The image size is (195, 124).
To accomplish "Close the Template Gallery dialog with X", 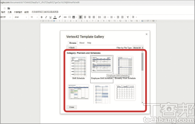I will (147, 34).
